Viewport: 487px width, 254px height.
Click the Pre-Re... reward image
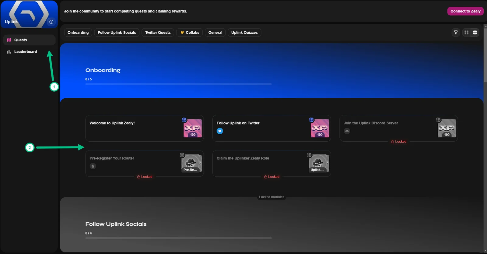click(192, 163)
